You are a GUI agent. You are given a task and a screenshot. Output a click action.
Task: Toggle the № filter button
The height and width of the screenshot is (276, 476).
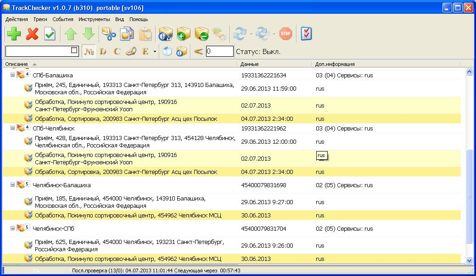point(89,51)
